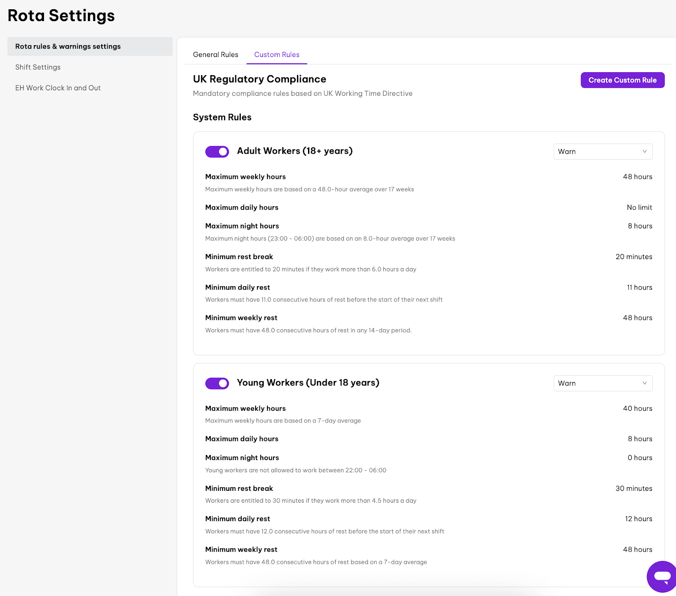676x596 pixels.
Task: Click young workers 12 hours daily rest value
Action: [638, 519]
